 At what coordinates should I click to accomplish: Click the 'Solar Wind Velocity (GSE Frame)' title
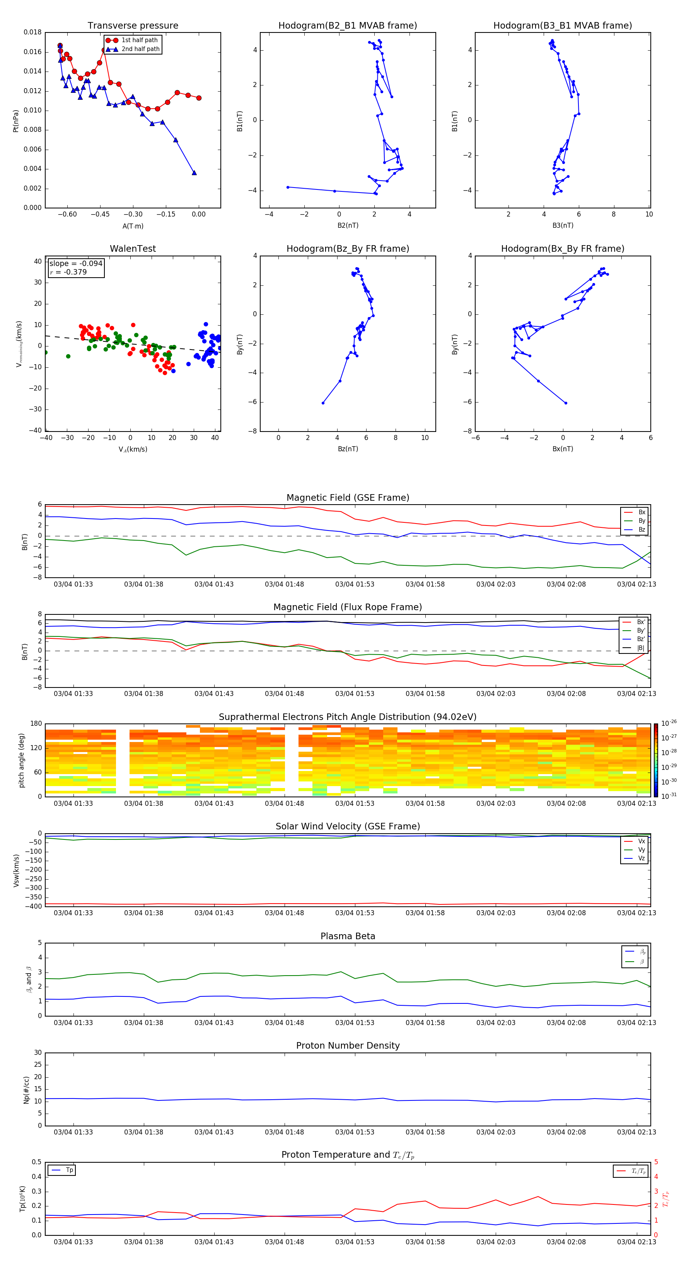(x=348, y=826)
